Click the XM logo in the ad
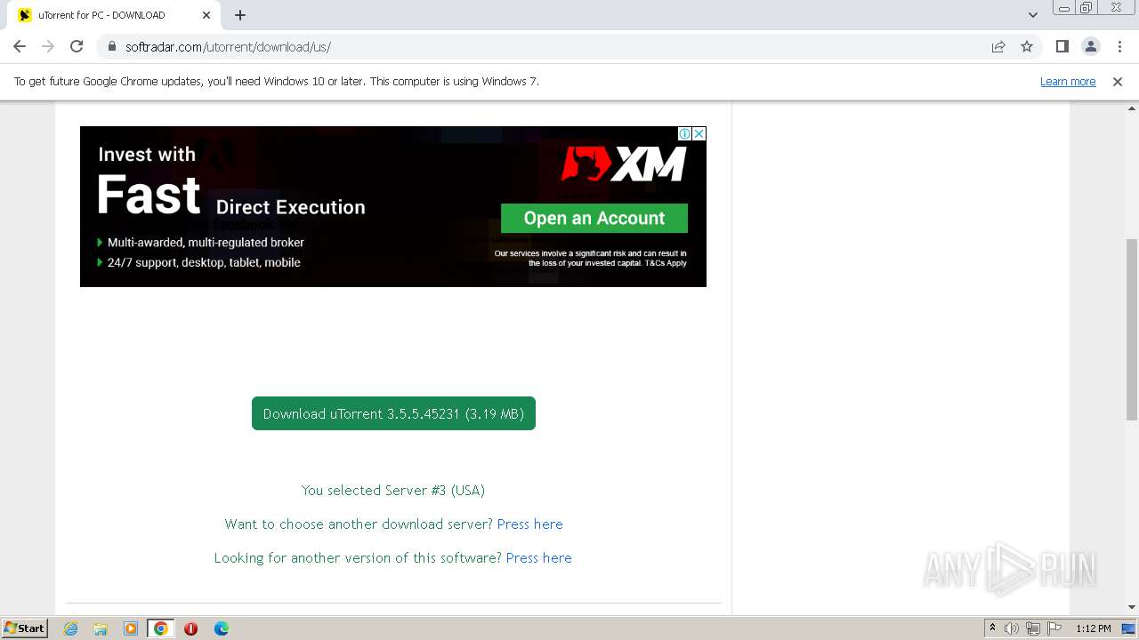The height and width of the screenshot is (640, 1139). 624,164
